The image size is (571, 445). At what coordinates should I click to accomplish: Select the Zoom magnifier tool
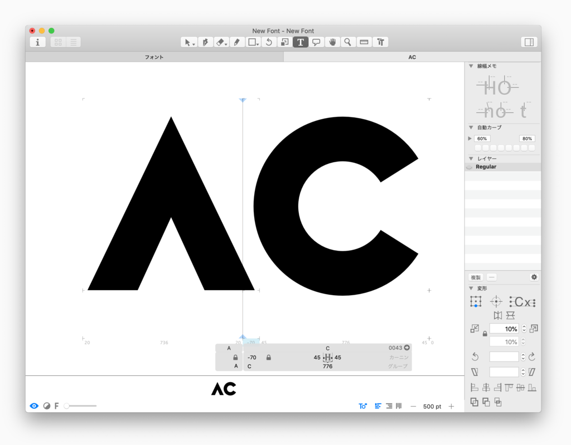(348, 42)
